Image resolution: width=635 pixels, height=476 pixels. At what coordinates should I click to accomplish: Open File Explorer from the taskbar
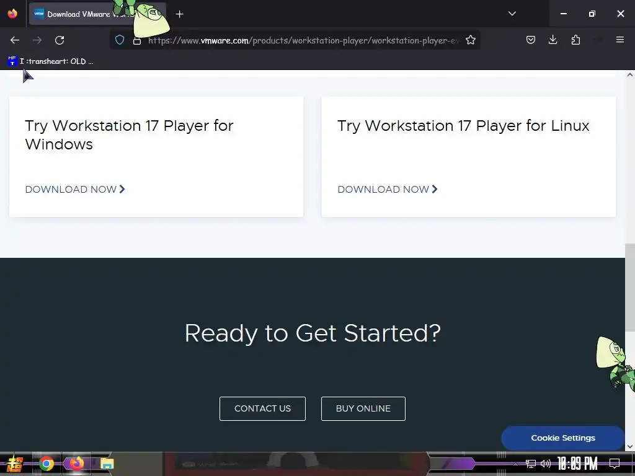pos(107,464)
